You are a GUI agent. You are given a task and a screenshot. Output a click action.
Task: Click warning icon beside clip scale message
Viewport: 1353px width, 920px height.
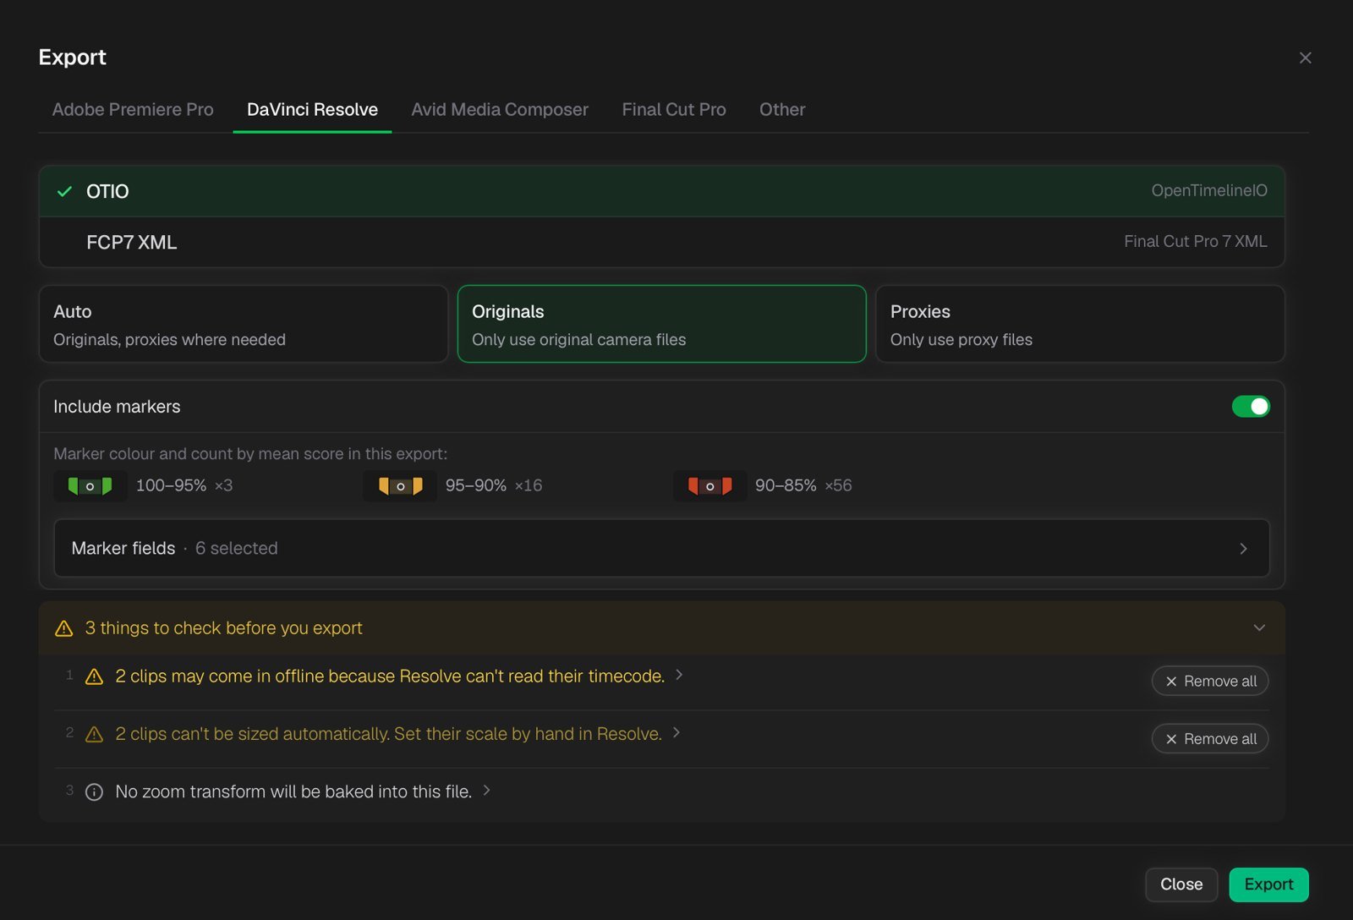(x=95, y=734)
